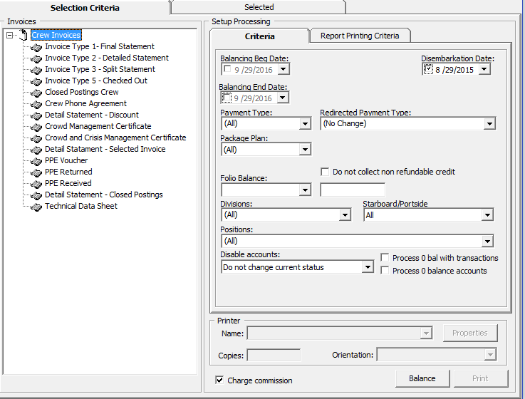
Task: Switch to Selected tab
Action: click(259, 7)
